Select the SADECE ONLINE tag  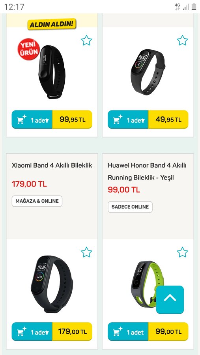130,207
